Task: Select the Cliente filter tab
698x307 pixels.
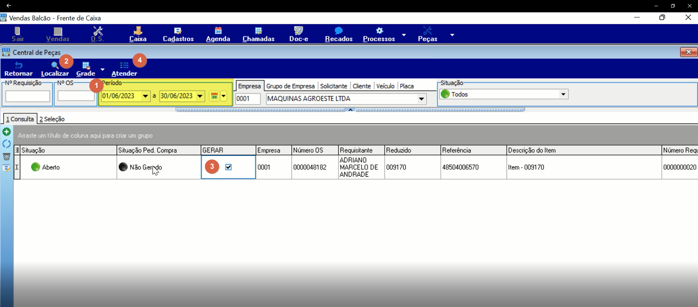Action: click(x=362, y=86)
